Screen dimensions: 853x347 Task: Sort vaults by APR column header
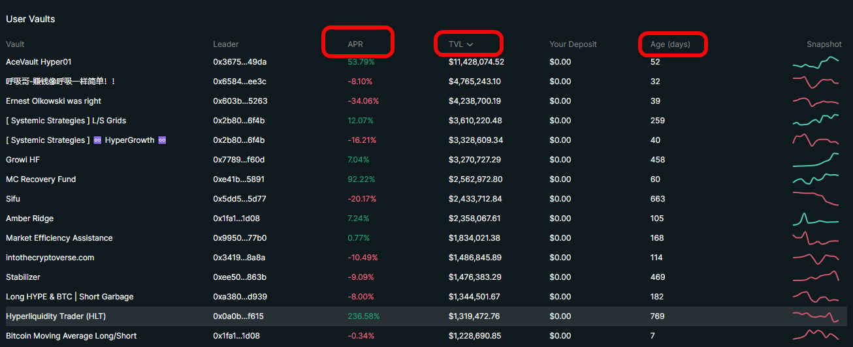click(355, 44)
